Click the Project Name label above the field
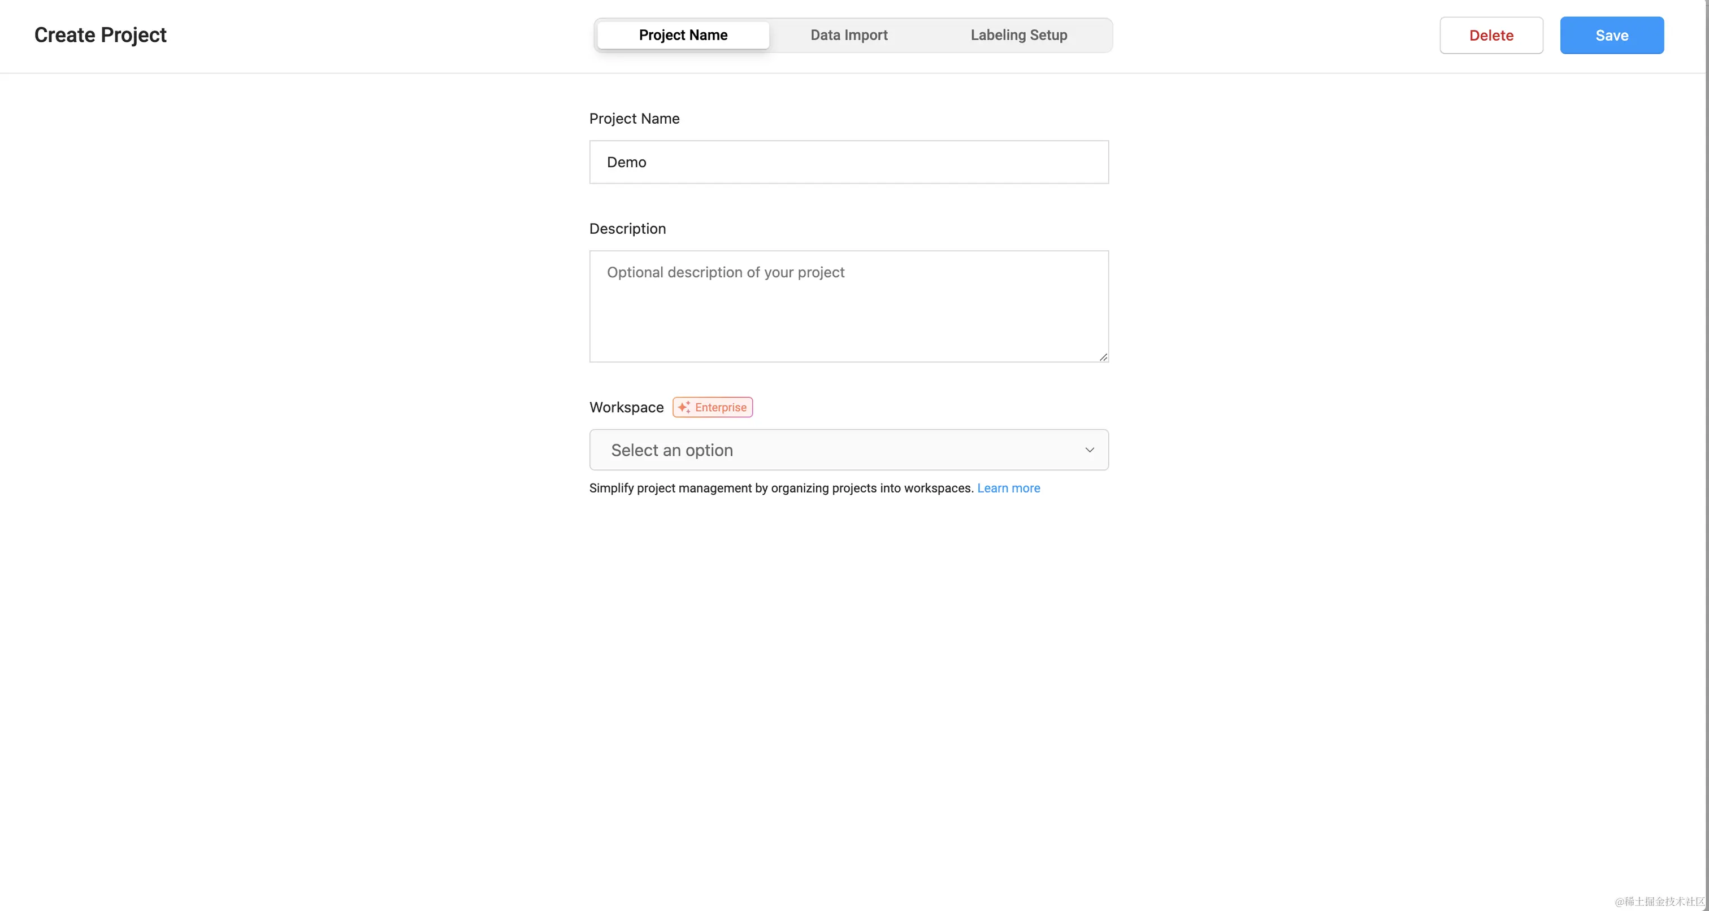This screenshot has height=911, width=1709. click(634, 119)
